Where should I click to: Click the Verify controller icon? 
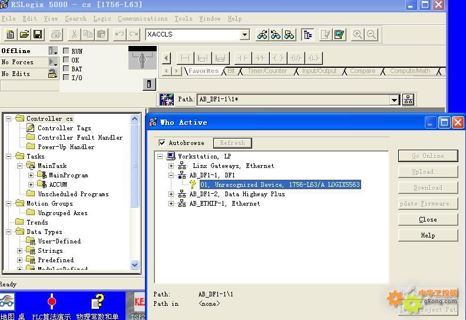pos(339,35)
